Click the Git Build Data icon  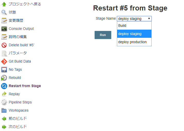4,61
